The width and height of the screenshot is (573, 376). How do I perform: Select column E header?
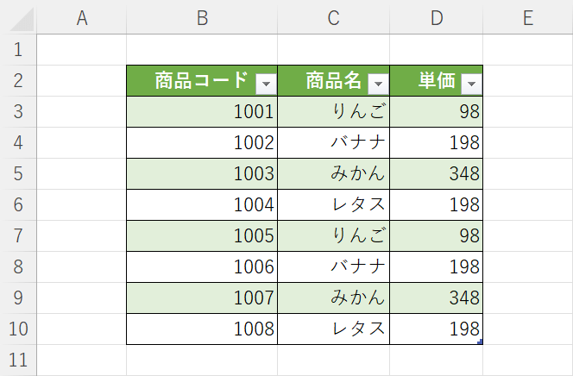pyautogui.click(x=527, y=17)
